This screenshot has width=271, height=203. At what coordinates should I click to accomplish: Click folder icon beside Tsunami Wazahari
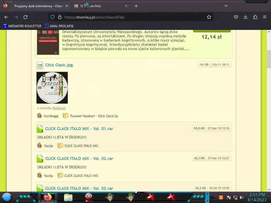point(65,116)
